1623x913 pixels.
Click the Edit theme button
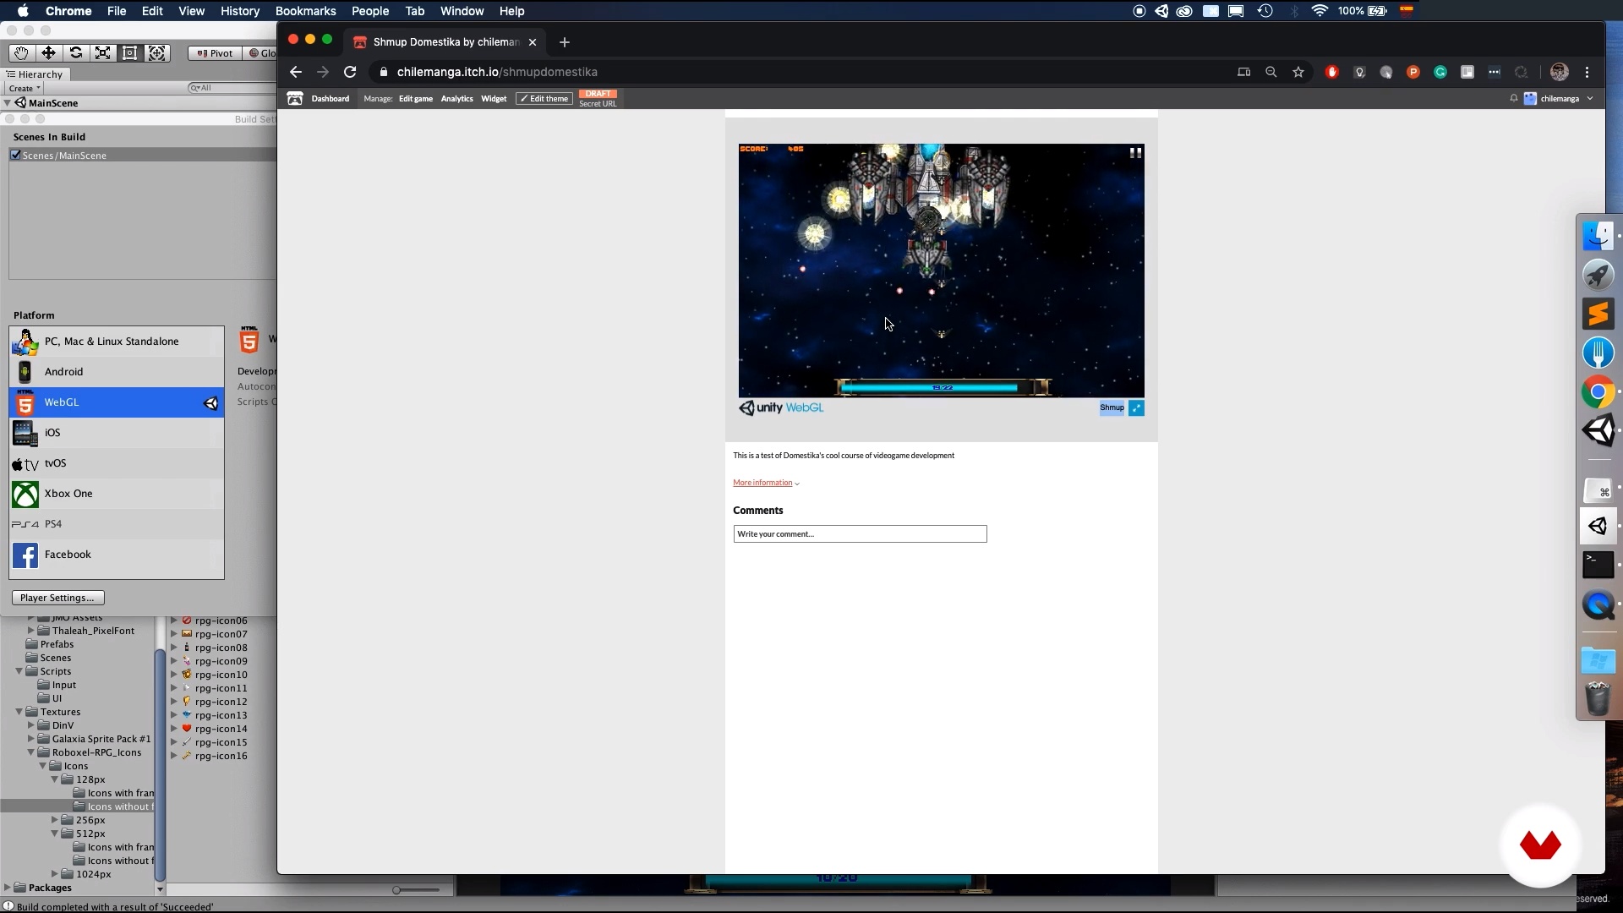point(544,99)
